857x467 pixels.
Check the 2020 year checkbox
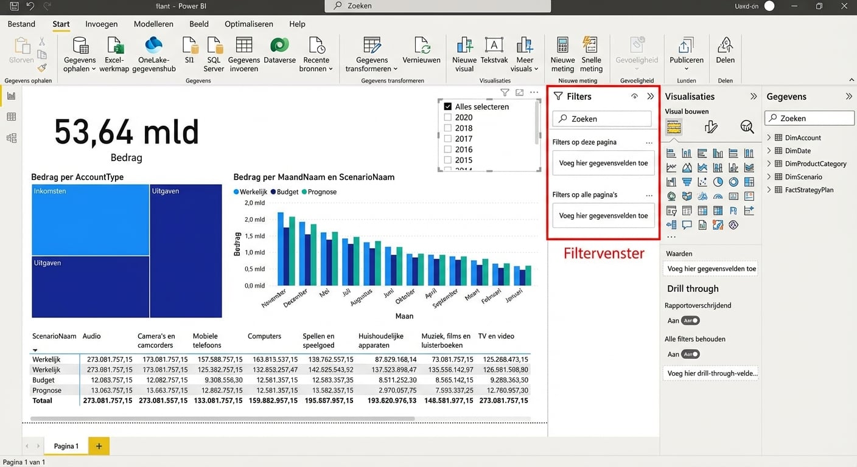click(x=448, y=117)
